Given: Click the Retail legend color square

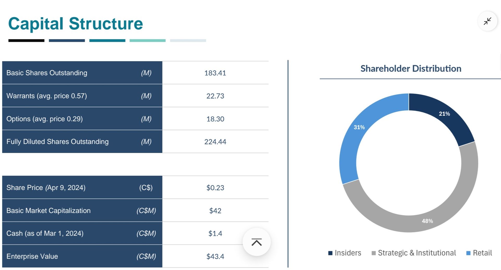Looking at the screenshot, I should tap(468, 253).
